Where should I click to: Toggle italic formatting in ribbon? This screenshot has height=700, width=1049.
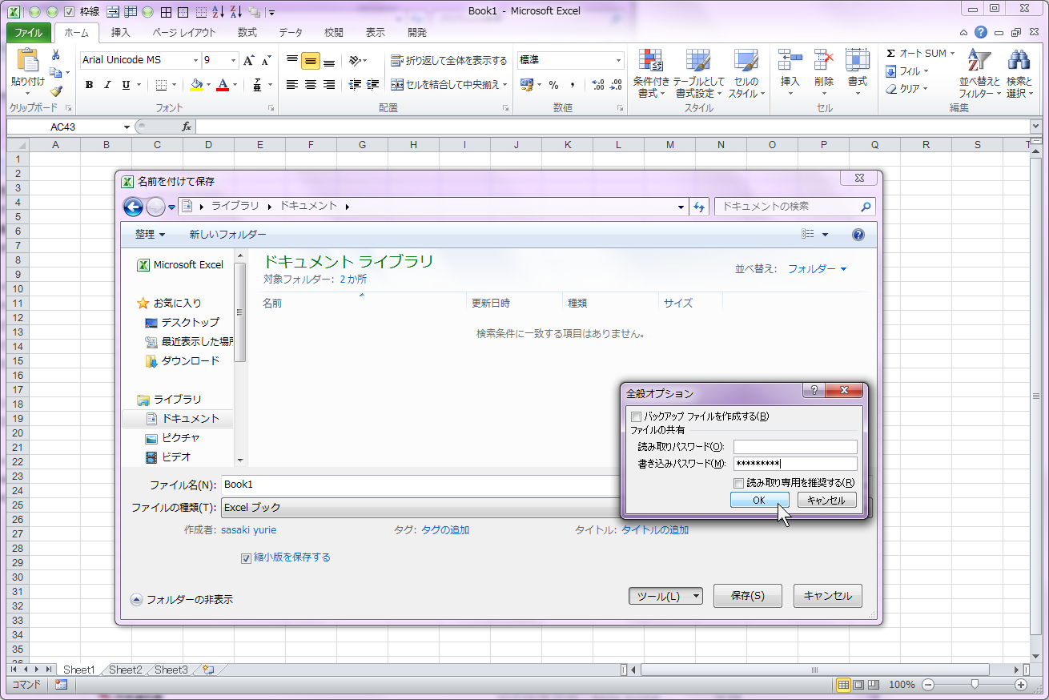pos(107,85)
